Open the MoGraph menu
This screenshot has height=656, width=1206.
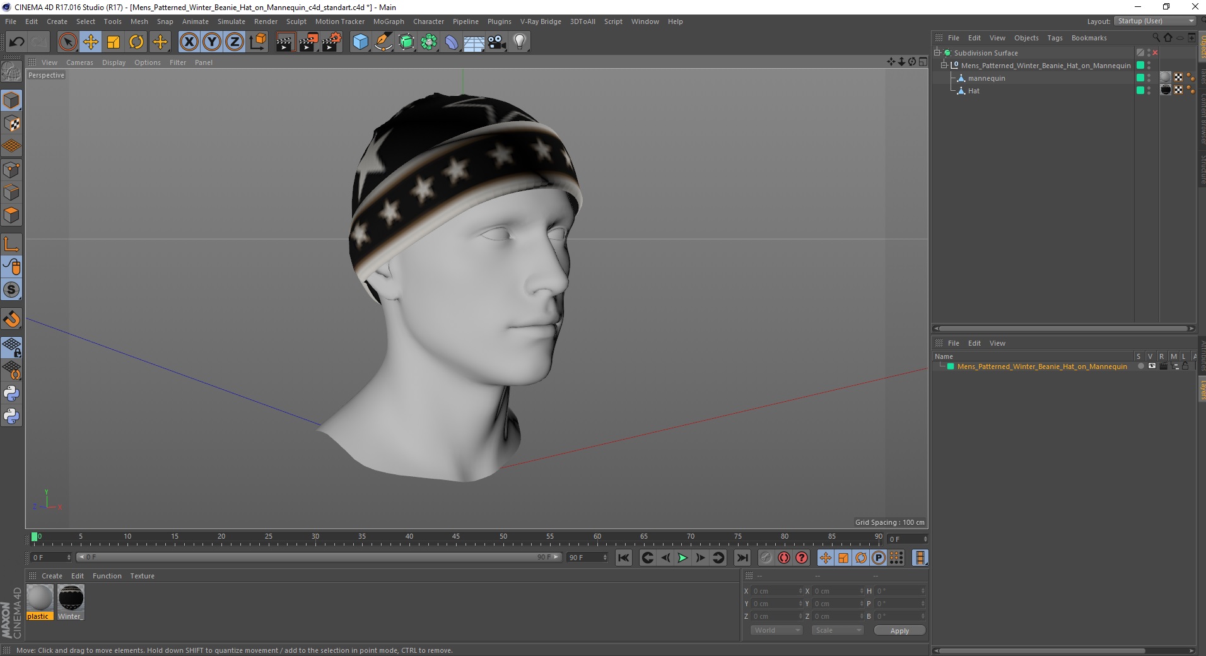tap(389, 21)
